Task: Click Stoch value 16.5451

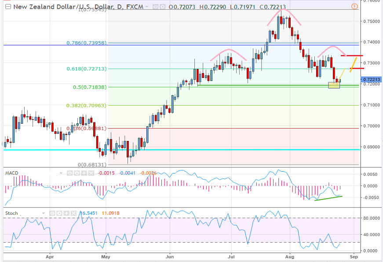Action: click(x=89, y=213)
